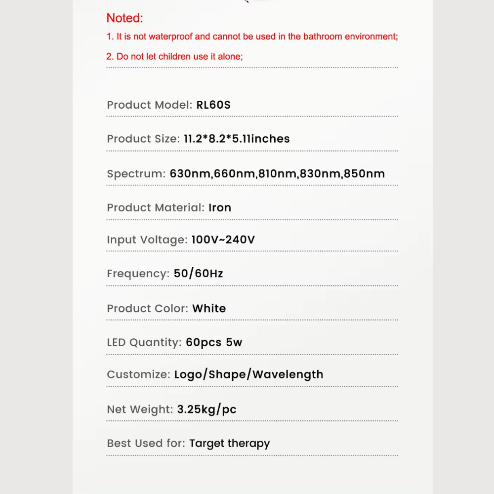Click the "Product Color:" label
Image resolution: width=494 pixels, height=494 pixels.
click(148, 309)
